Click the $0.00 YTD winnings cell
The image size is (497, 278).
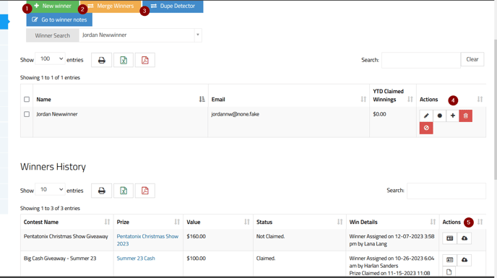[379, 114]
